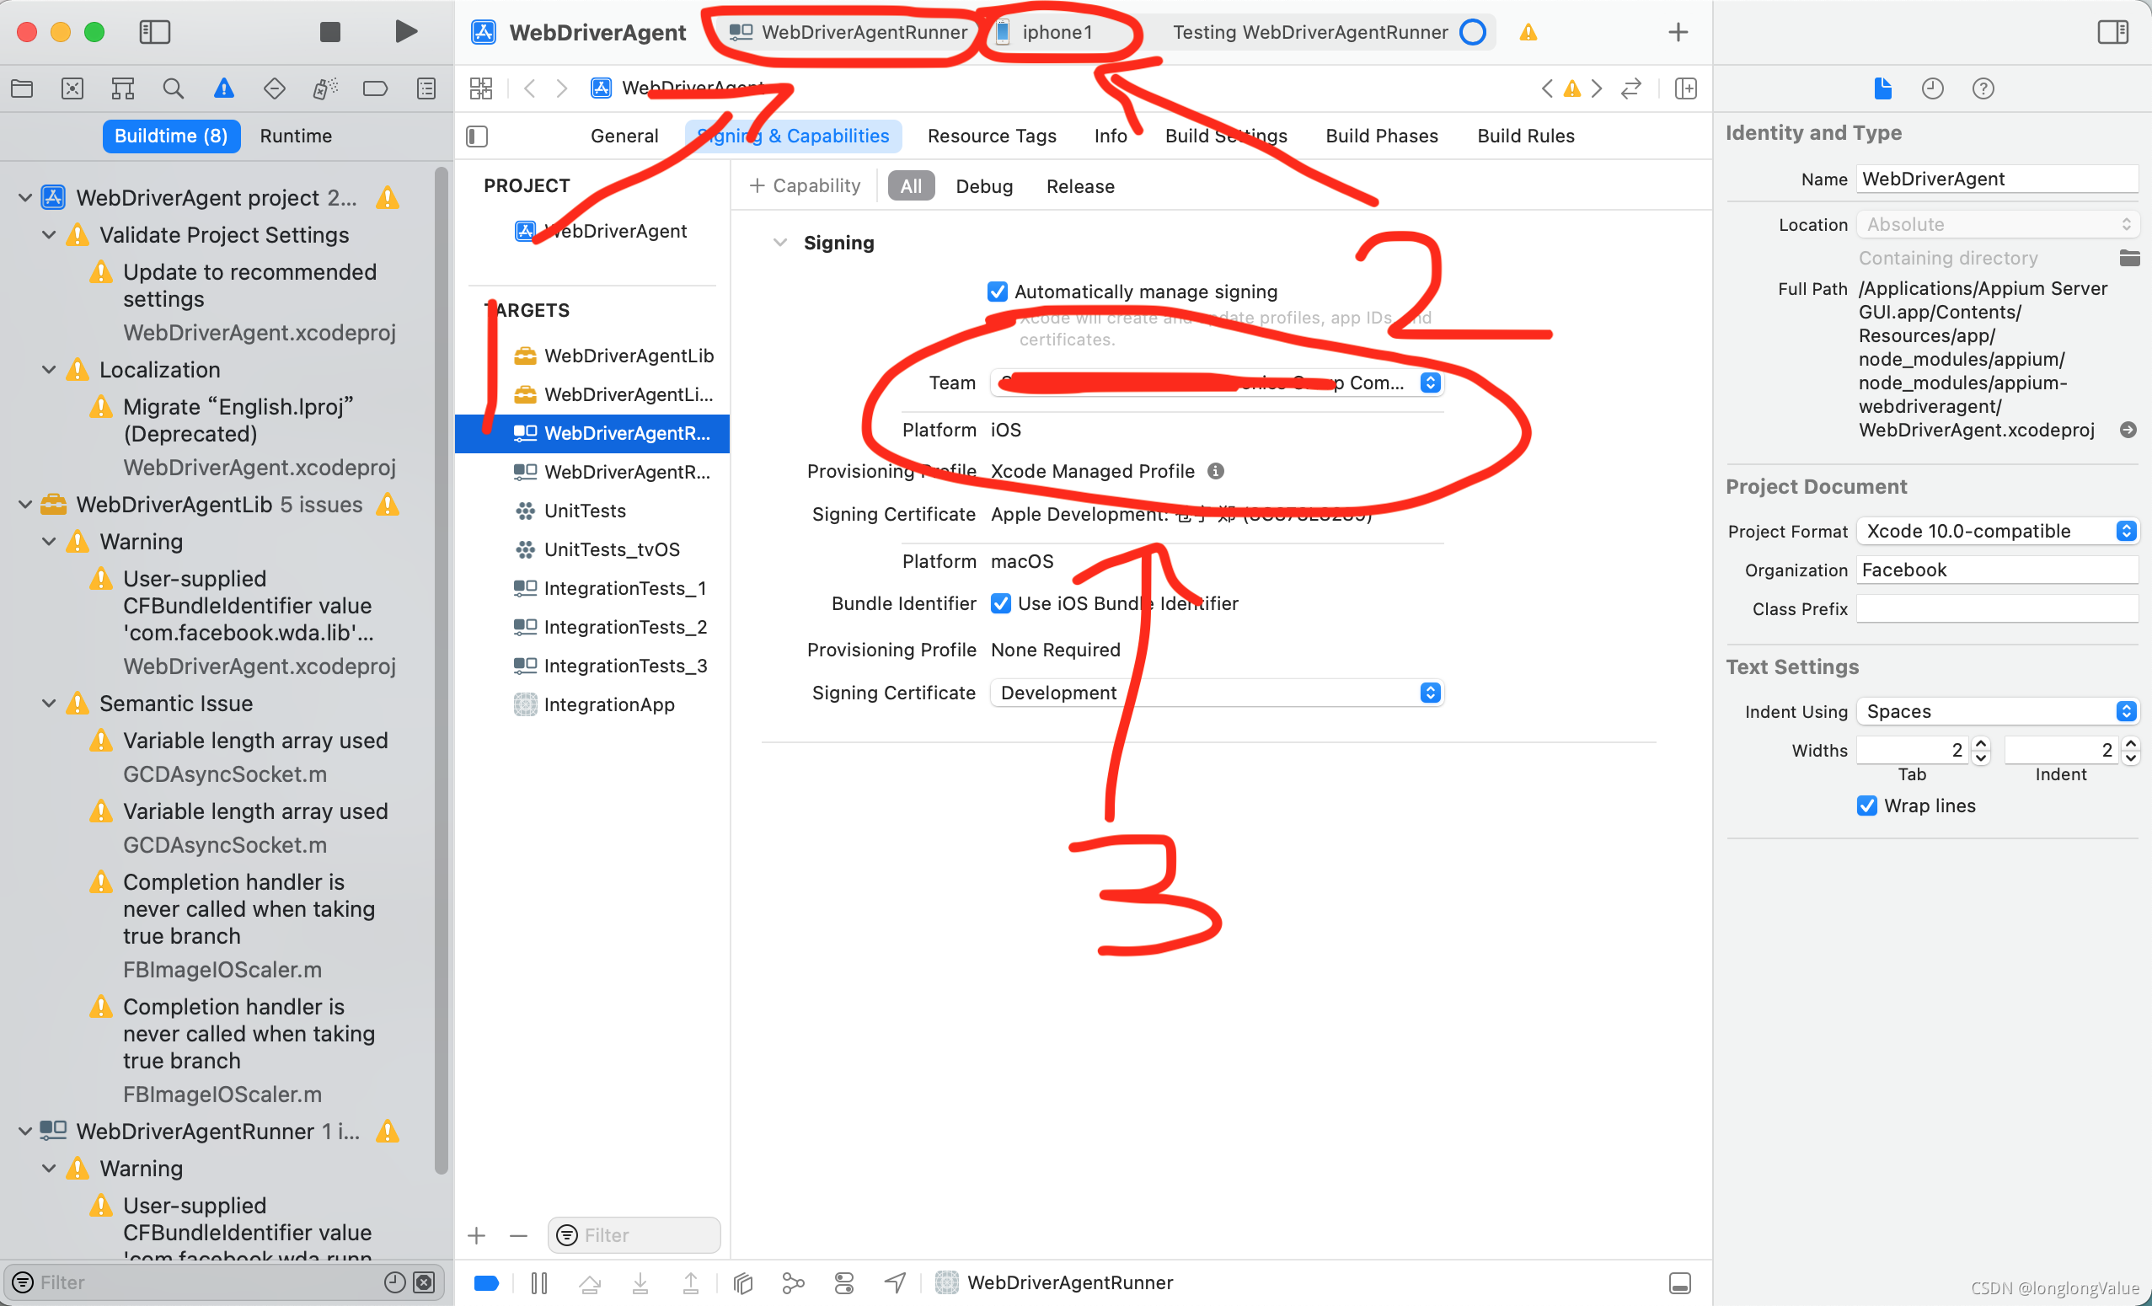This screenshot has height=1306, width=2152.
Task: Hide the project and targets list sidebar
Action: (477, 136)
